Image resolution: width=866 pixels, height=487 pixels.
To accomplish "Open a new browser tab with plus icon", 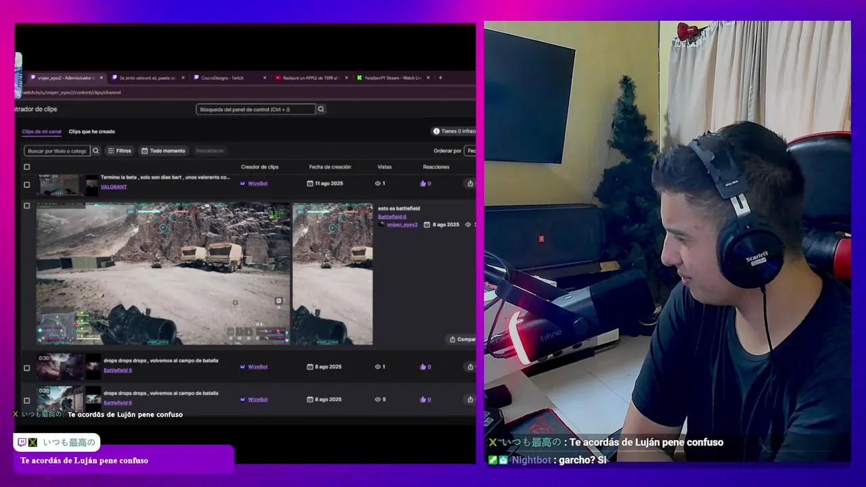I will 440,78.
